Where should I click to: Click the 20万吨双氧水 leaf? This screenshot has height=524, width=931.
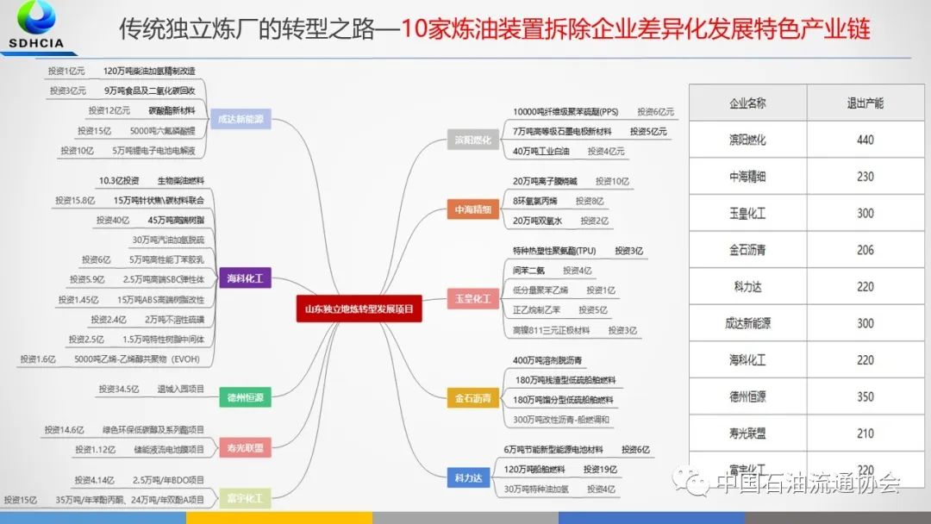(537, 221)
